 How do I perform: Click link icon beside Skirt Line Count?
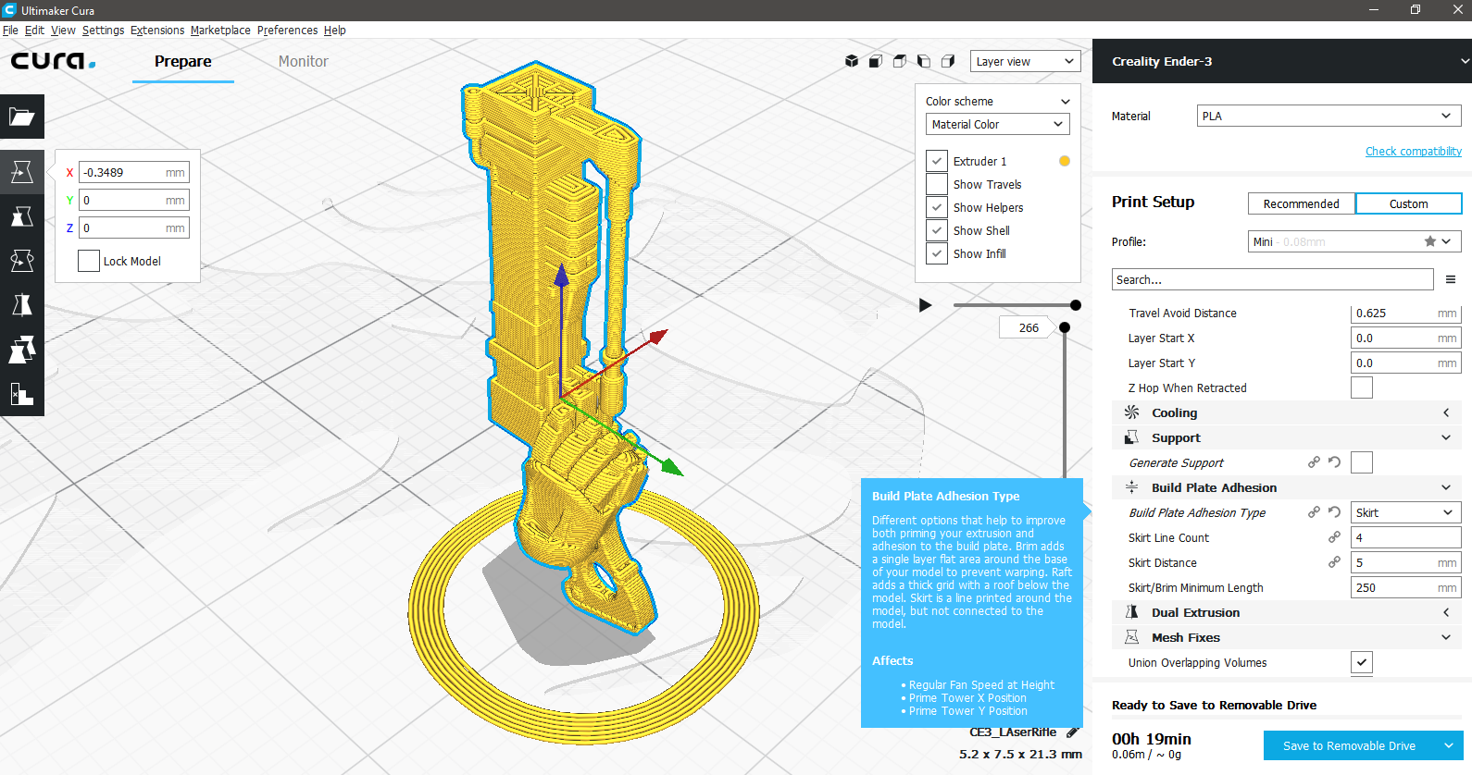pos(1334,537)
